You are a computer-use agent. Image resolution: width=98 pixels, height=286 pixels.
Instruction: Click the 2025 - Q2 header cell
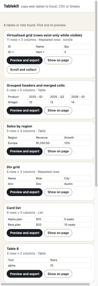click(x=60, y=97)
